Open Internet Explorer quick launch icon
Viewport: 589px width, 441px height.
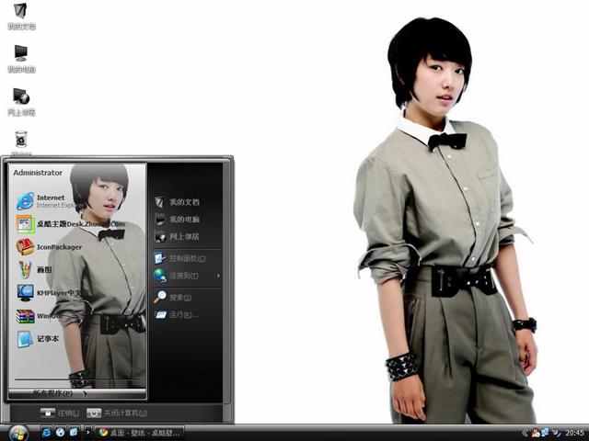[x=47, y=433]
